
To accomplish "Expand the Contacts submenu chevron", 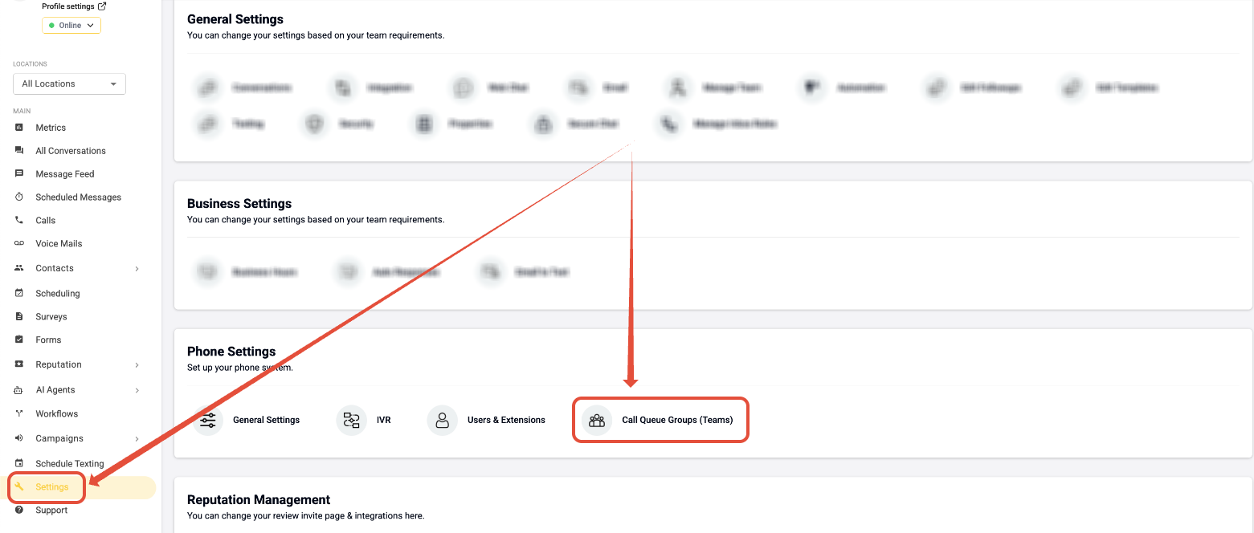I will click(x=137, y=269).
